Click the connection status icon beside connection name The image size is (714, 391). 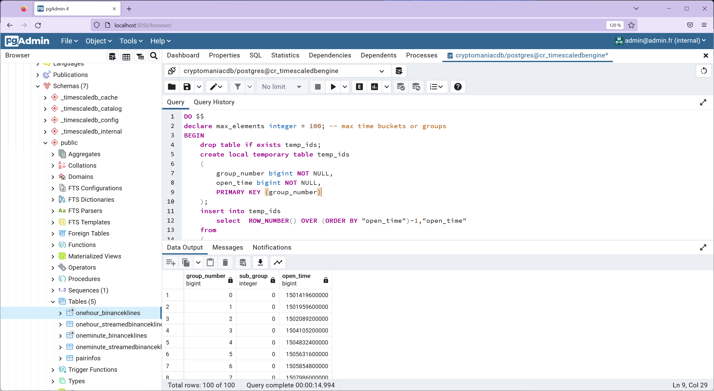click(x=172, y=71)
